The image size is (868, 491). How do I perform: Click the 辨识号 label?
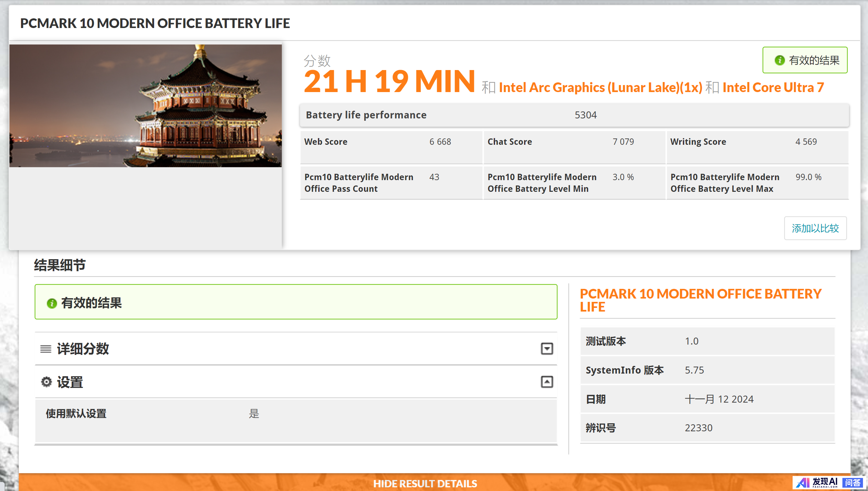click(x=600, y=428)
